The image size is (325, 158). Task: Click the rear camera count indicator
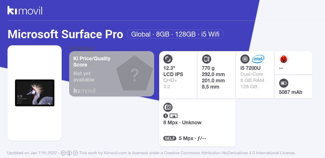[x=165, y=116]
